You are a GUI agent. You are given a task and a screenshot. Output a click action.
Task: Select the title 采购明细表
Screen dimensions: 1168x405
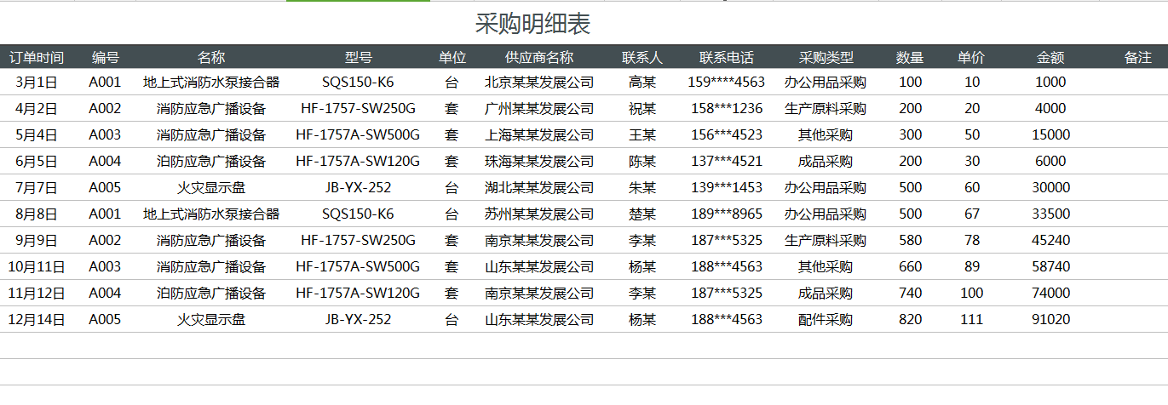pos(532,24)
